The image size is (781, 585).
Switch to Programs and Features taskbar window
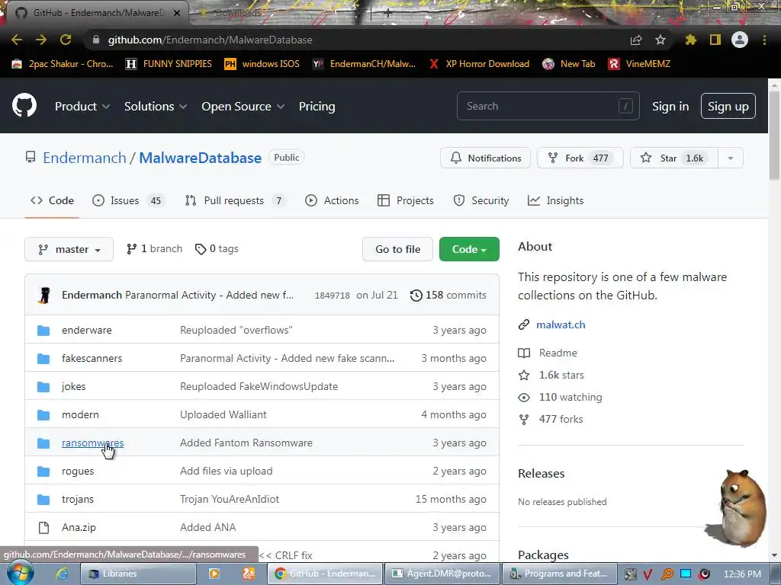pos(560,574)
